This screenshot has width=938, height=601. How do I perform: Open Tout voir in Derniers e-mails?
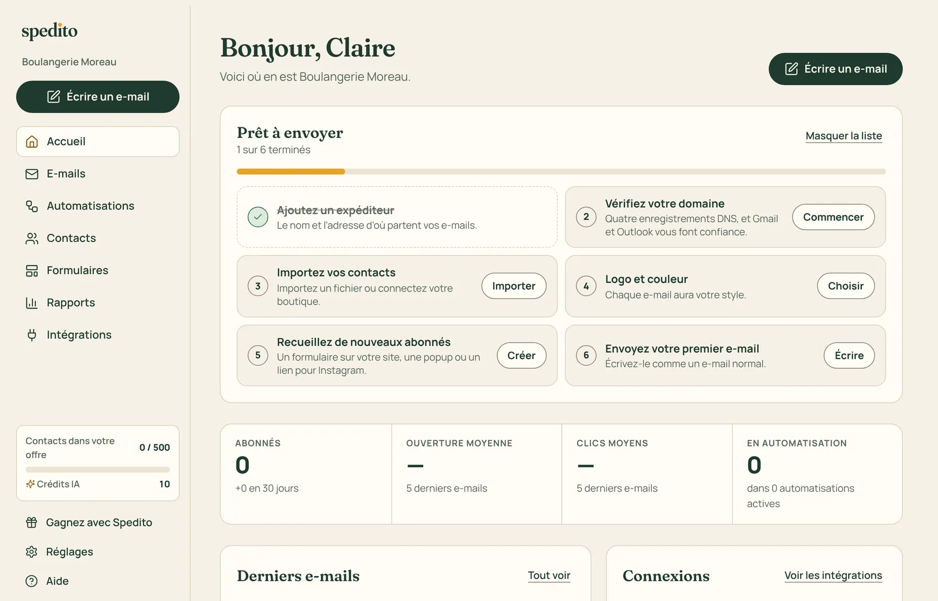pyautogui.click(x=549, y=575)
